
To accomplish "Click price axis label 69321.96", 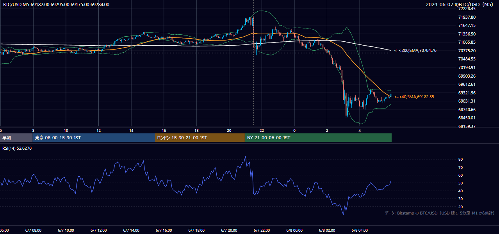I will (467, 93).
